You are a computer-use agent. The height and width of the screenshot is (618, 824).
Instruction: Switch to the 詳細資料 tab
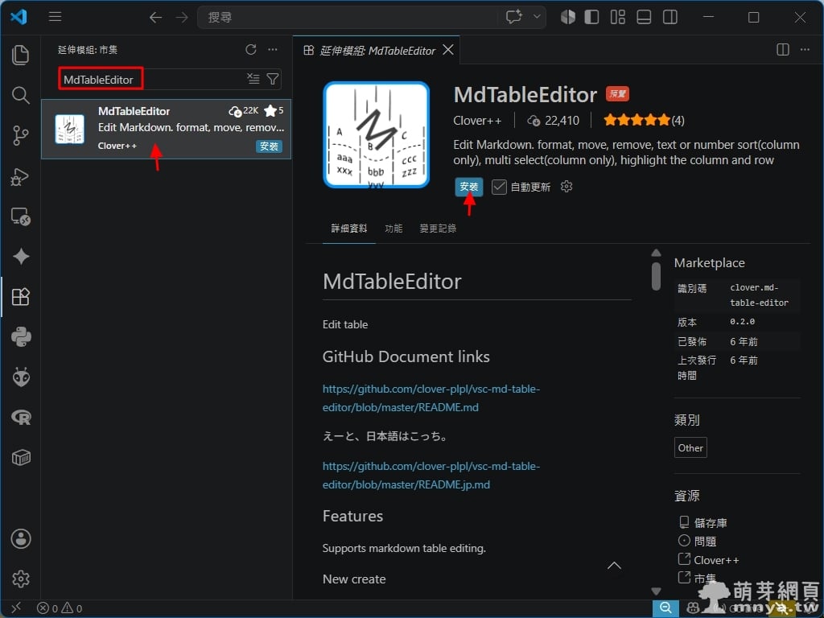349,229
